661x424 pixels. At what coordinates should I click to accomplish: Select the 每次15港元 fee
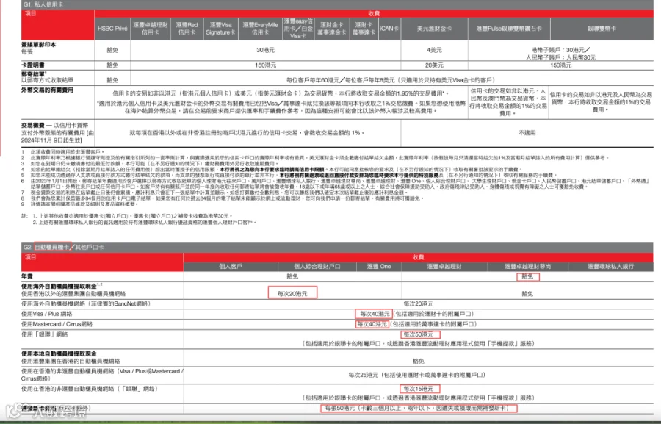pos(418,389)
